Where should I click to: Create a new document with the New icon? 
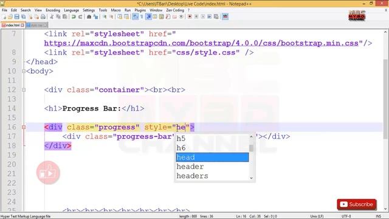(x=4, y=16)
